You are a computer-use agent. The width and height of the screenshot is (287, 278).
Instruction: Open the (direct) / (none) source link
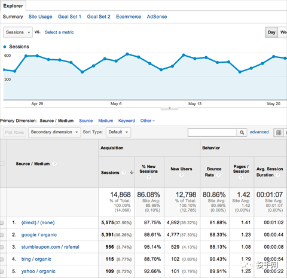(38, 222)
